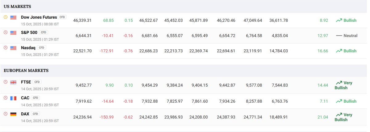The width and height of the screenshot is (370, 132).
Task: Click DAX price 24,236.94
Action: (x=82, y=117)
